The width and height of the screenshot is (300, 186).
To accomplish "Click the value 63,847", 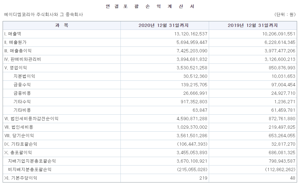I will tap(200, 110).
